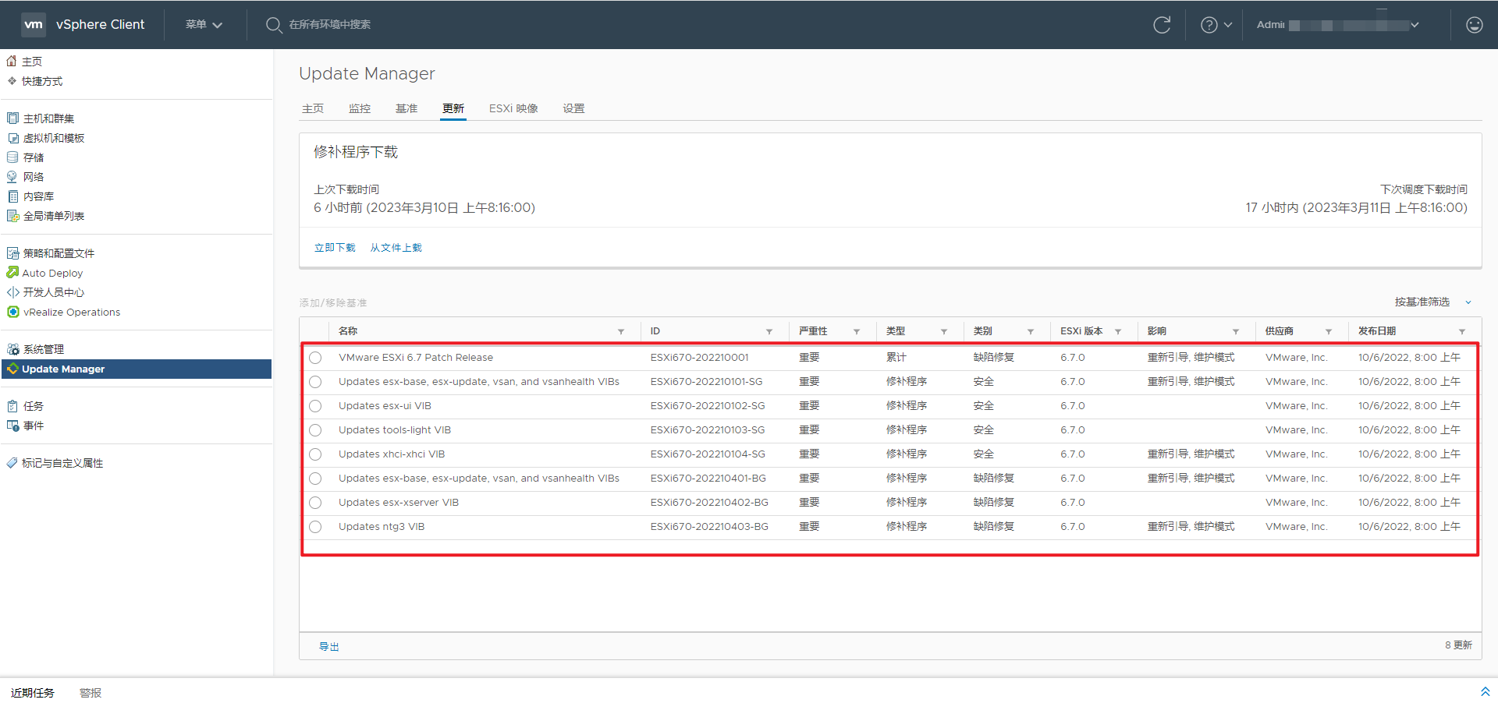The width and height of the screenshot is (1498, 703).
Task: Switch to the ESXi 映像 tab
Action: [513, 108]
